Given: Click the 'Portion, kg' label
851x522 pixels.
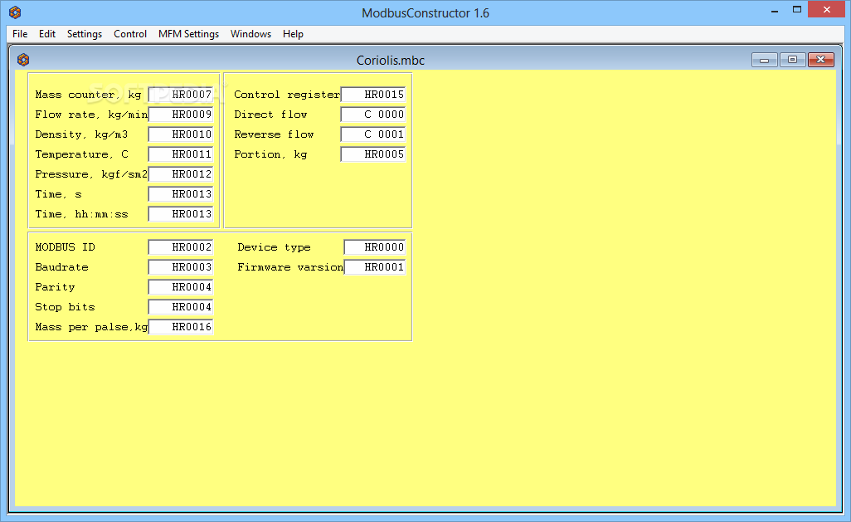Looking at the screenshot, I should tap(270, 155).
